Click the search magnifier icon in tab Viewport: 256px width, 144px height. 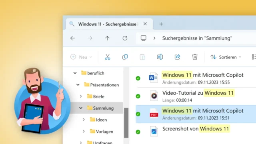coord(72,24)
